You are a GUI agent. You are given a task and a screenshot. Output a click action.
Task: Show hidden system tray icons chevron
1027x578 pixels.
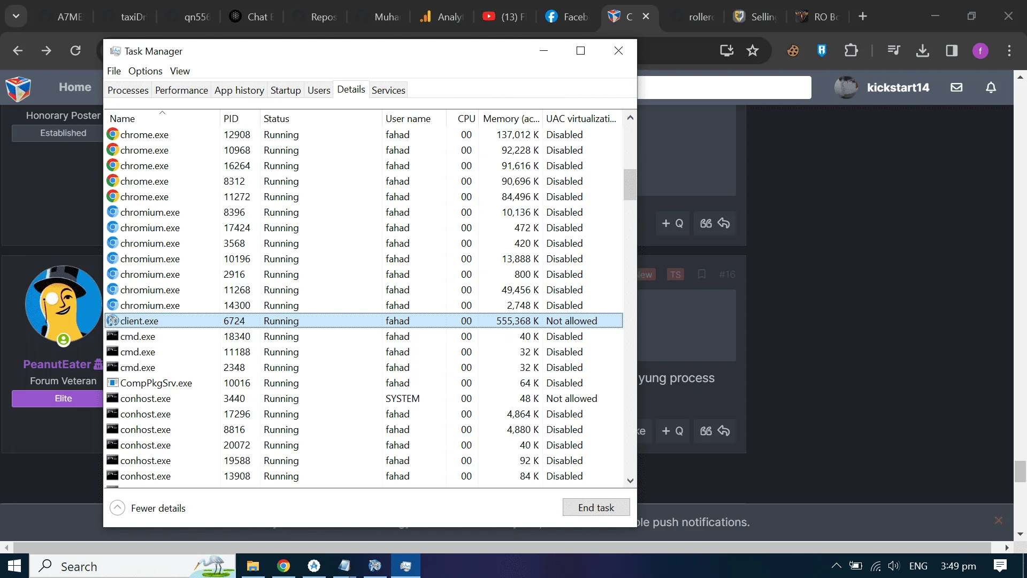coord(836,566)
